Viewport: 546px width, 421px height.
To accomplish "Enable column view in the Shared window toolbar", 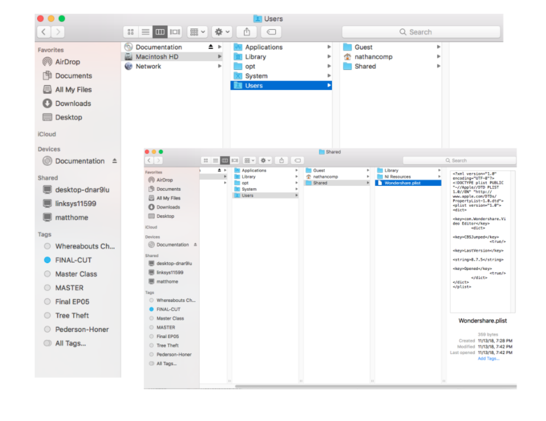I will coord(225,160).
